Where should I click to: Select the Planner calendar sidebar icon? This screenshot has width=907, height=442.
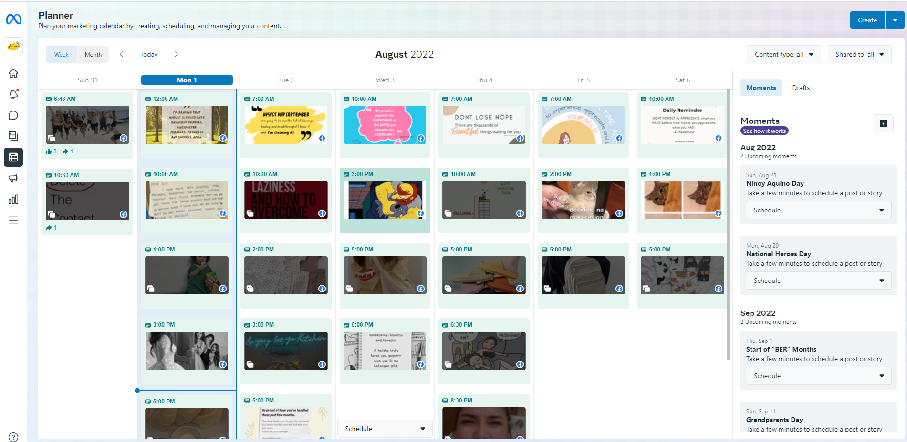[x=13, y=157]
